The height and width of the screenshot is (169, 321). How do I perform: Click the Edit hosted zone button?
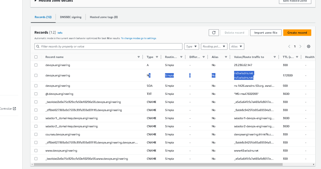click(x=295, y=1)
